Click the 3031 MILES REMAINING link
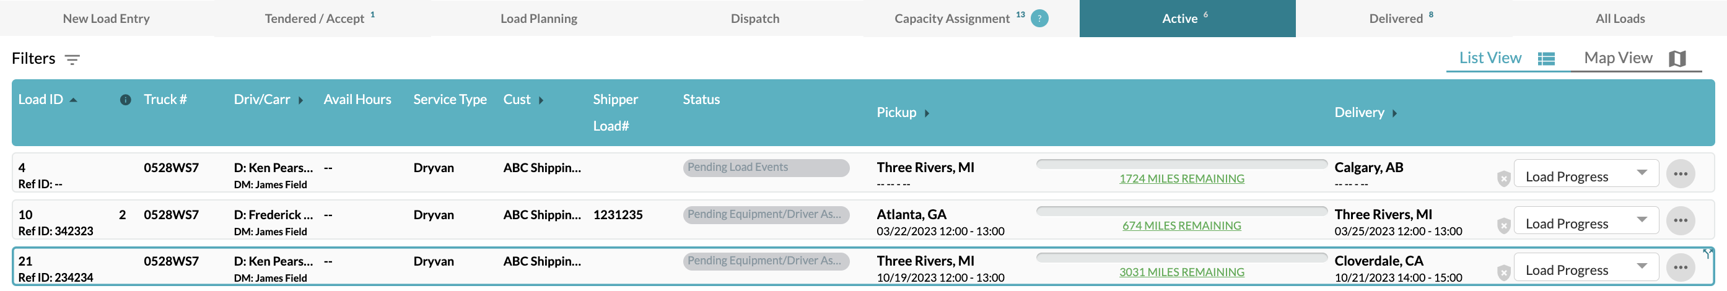 pos(1181,272)
